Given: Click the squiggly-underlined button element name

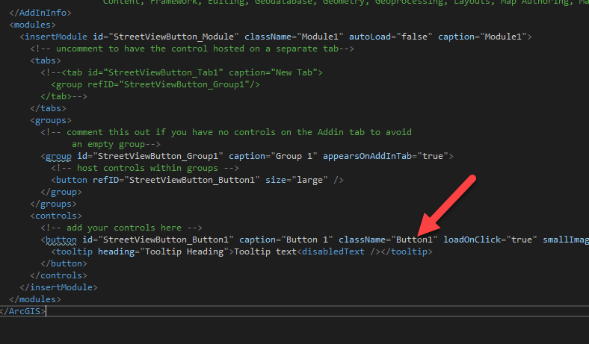Looking at the screenshot, I should pyautogui.click(x=61, y=240).
